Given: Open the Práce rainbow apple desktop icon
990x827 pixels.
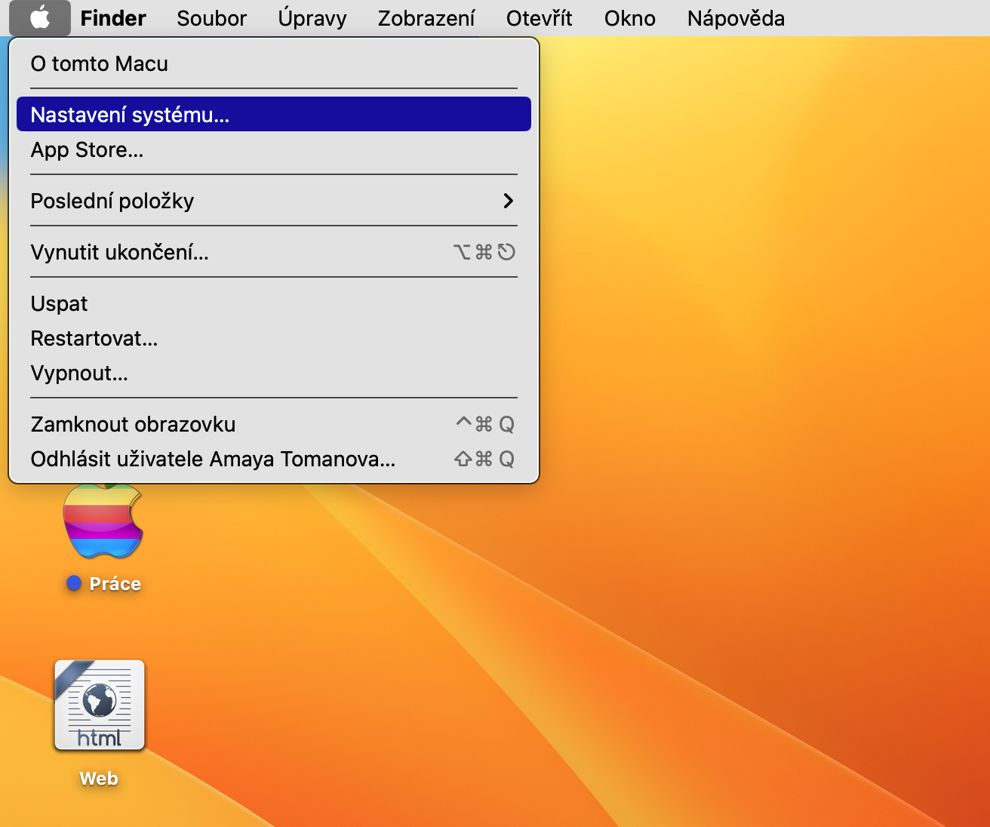Looking at the screenshot, I should 103,522.
